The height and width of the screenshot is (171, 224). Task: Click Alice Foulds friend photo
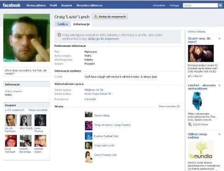tap(26, 120)
